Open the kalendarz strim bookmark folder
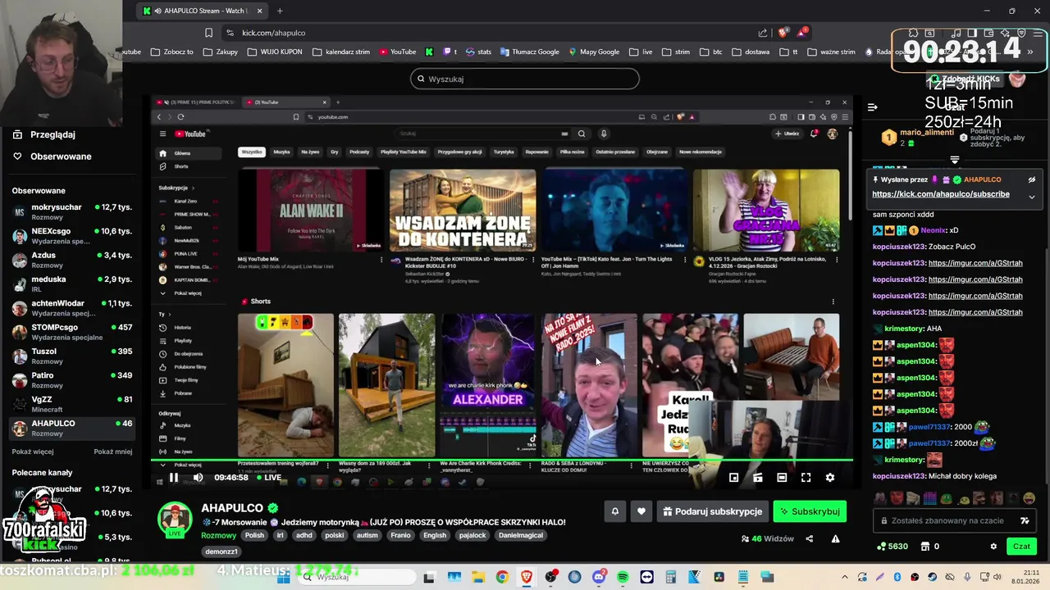The image size is (1050, 590). pyautogui.click(x=341, y=52)
